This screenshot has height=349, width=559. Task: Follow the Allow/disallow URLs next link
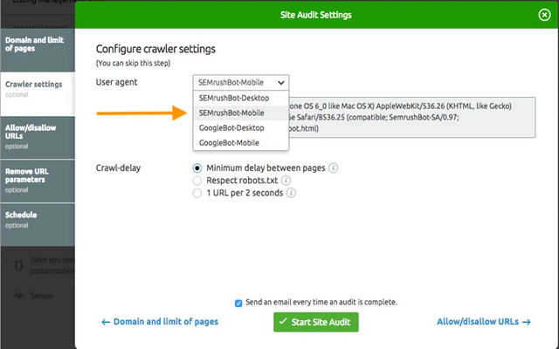point(483,322)
